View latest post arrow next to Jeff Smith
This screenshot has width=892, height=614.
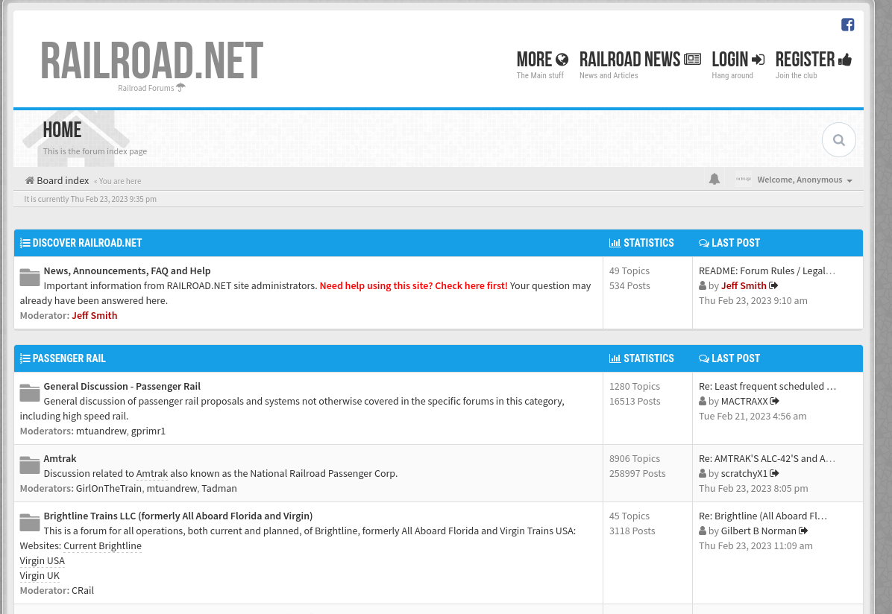[773, 285]
